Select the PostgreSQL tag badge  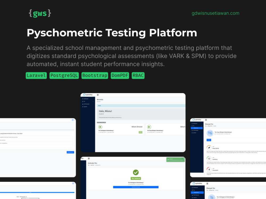(64, 75)
